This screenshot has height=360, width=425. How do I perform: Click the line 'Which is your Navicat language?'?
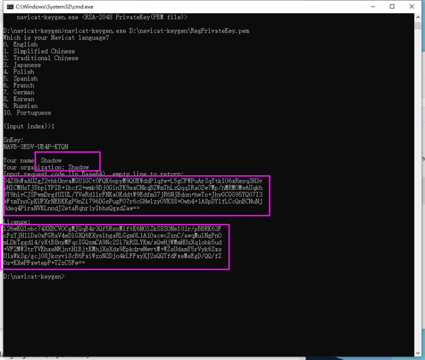(56, 38)
